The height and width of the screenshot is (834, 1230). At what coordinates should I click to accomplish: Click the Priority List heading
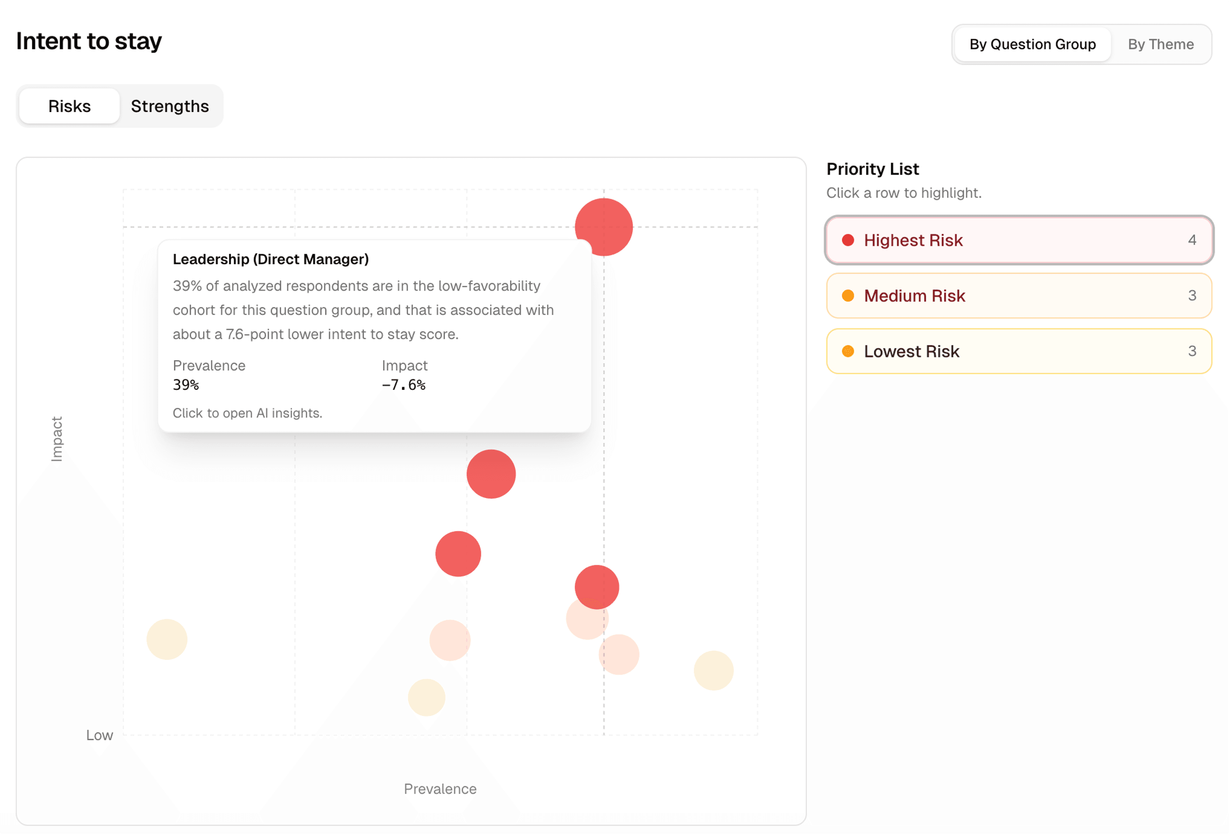(x=872, y=169)
